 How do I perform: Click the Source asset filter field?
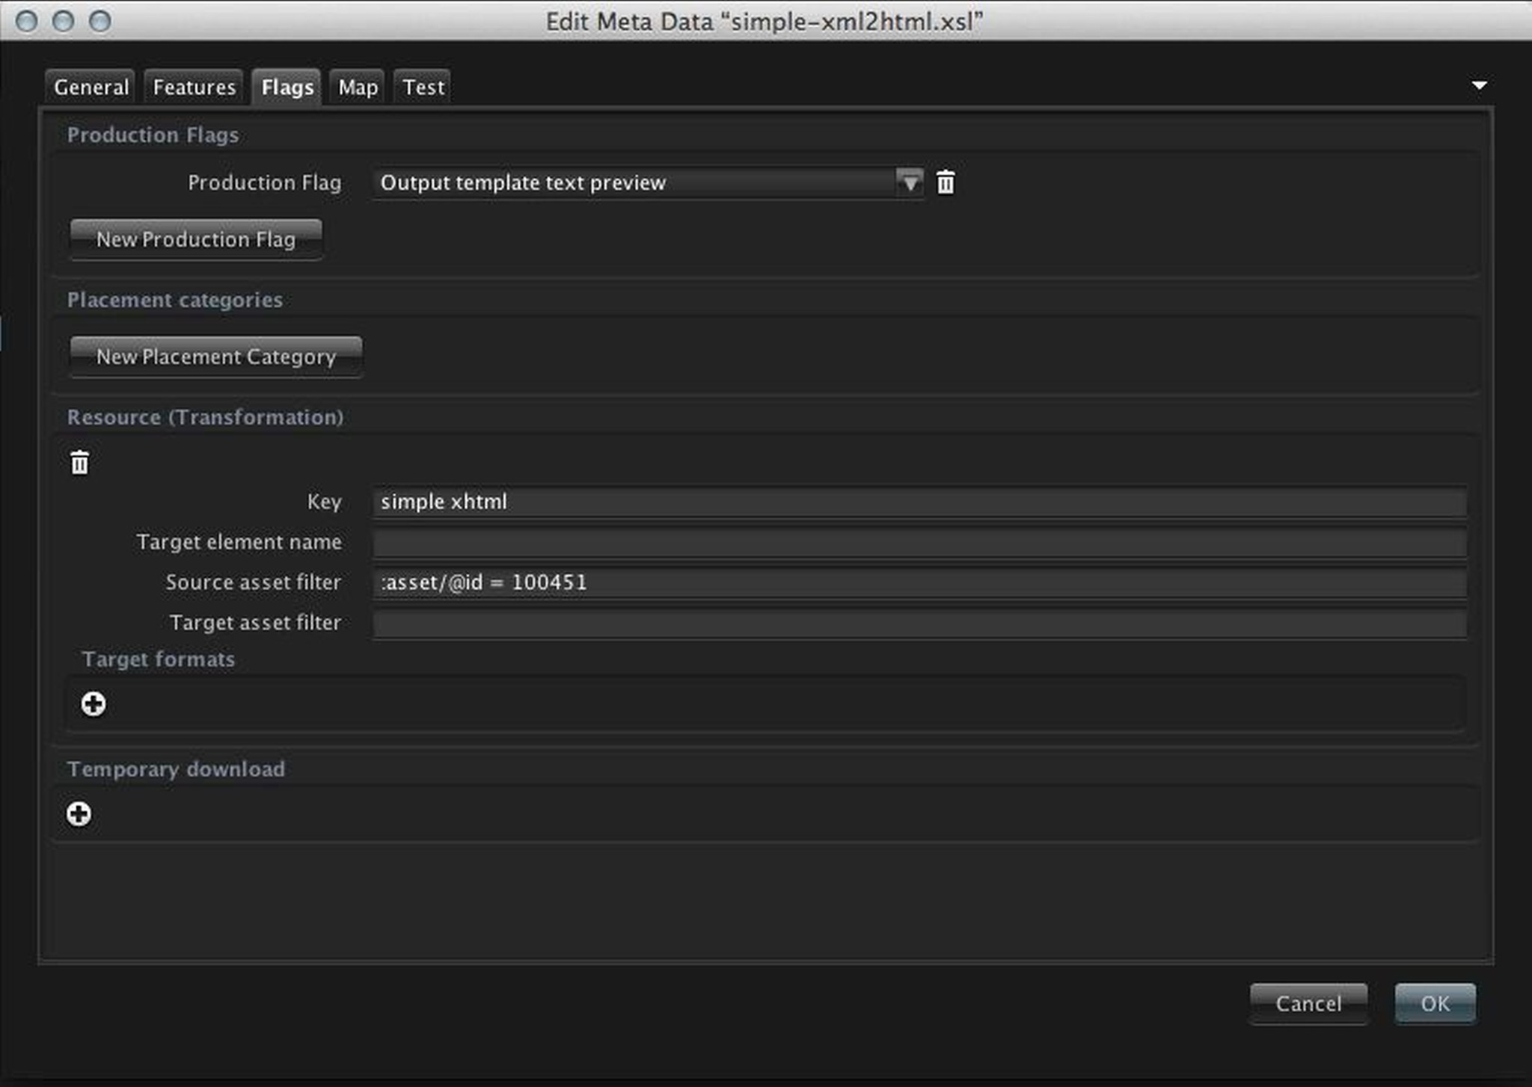[x=919, y=583]
